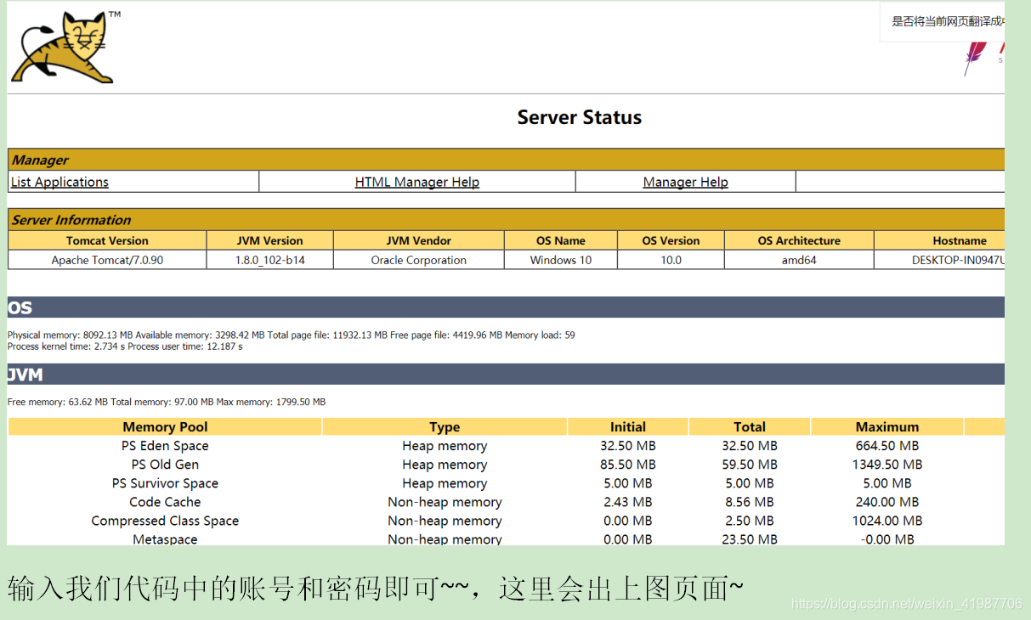Click the Tomcat Version column header
Image resolution: width=1031 pixels, height=620 pixels.
[x=107, y=240]
